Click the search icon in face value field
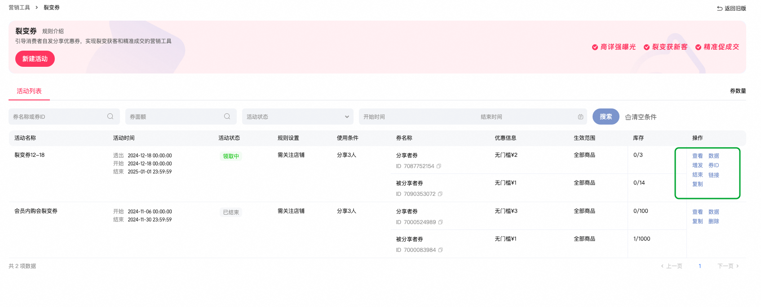The height and width of the screenshot is (307, 761). 227,117
